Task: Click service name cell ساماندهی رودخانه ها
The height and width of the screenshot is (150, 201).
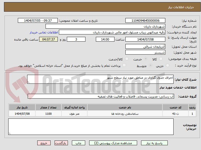Action: pyautogui.click(x=125, y=114)
